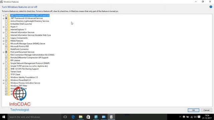The image size is (214, 120).
Task: Expand the Legacy Components node
Action: pos(3,38)
